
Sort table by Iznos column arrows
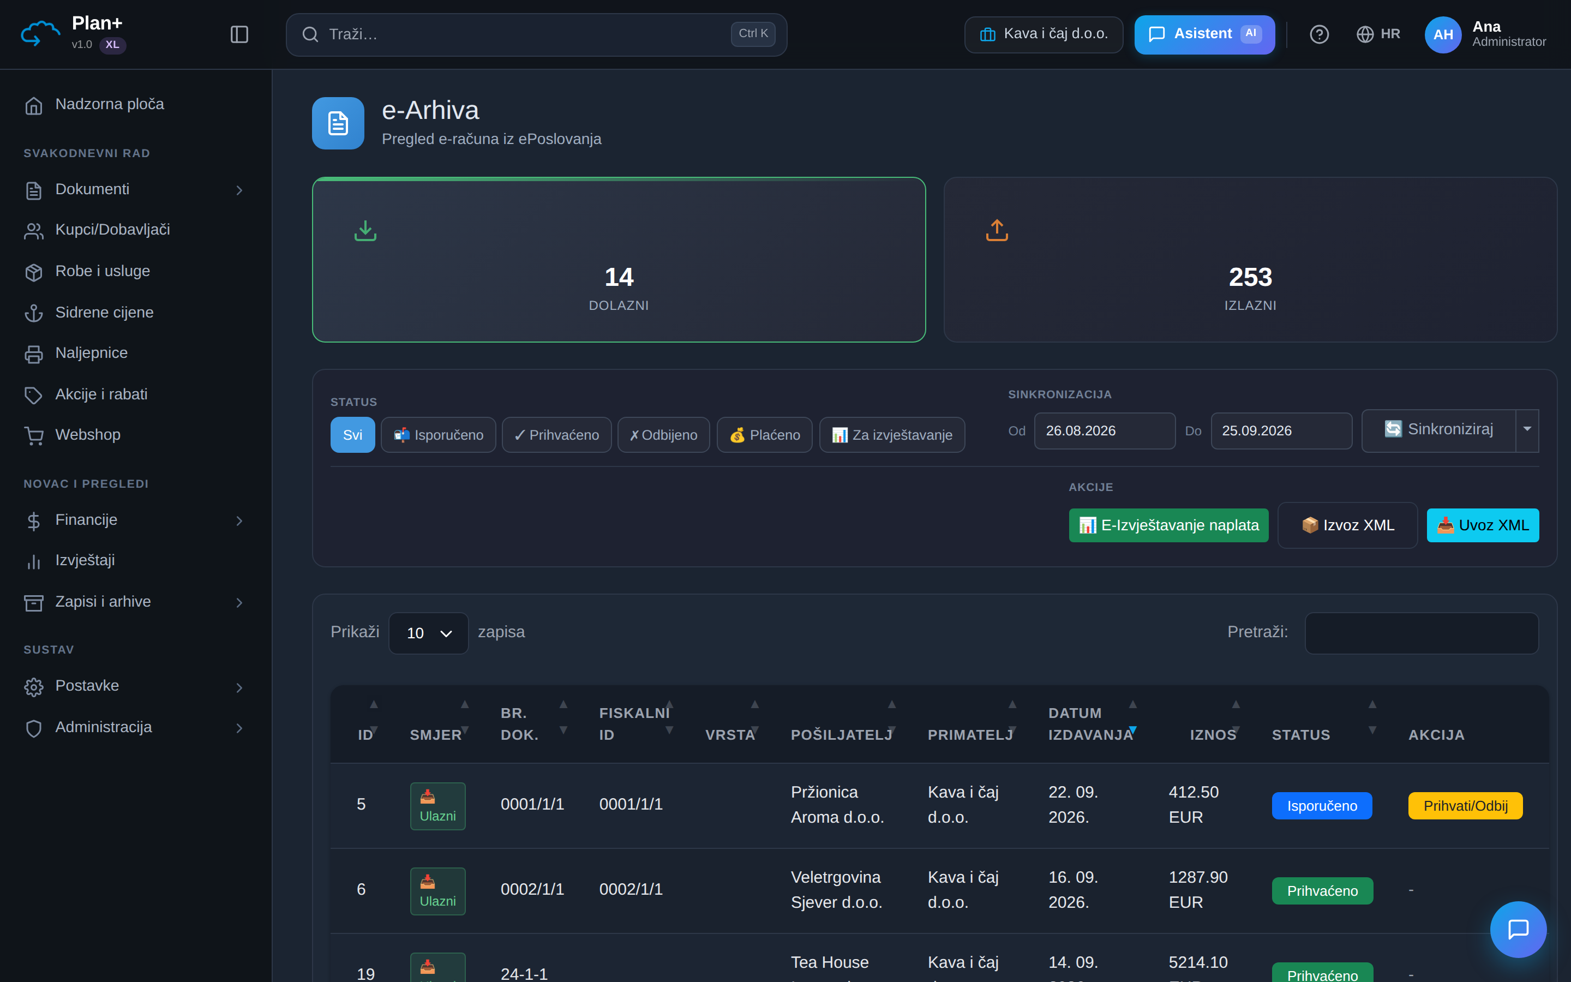coord(1236,717)
